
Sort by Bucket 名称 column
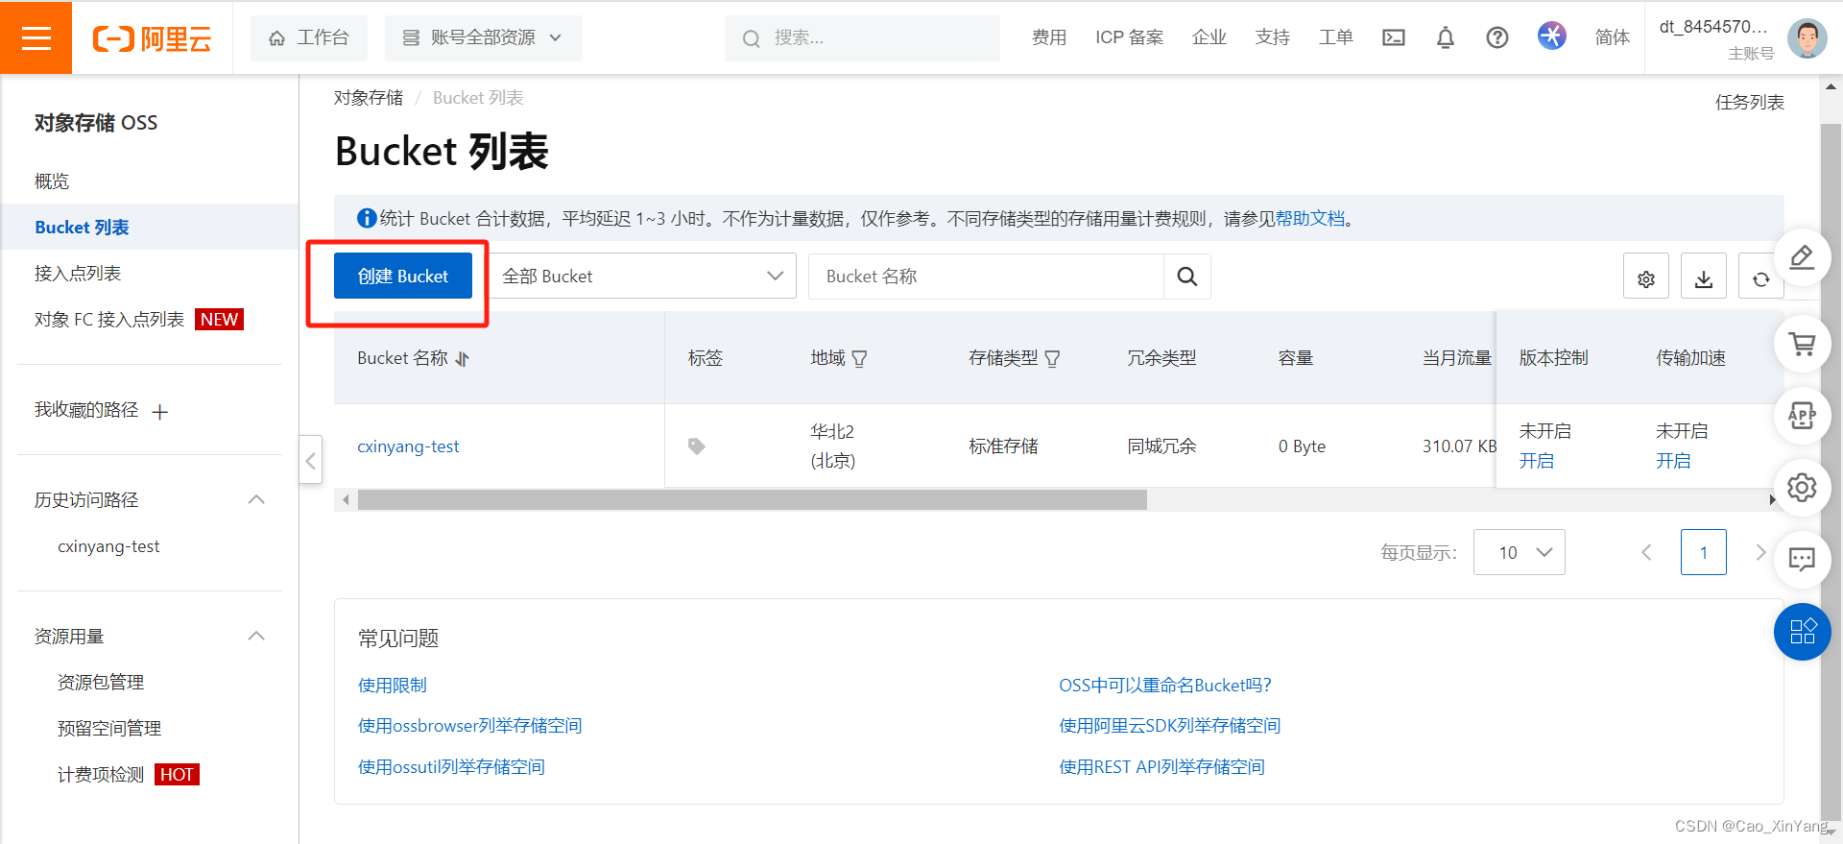pyautogui.click(x=463, y=358)
